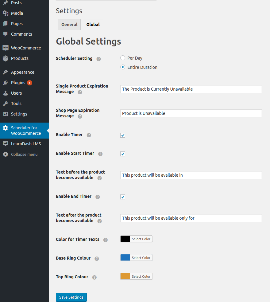This screenshot has height=302, width=270.
Task: Click the Shop Page Expiration Message field
Action: point(191,113)
